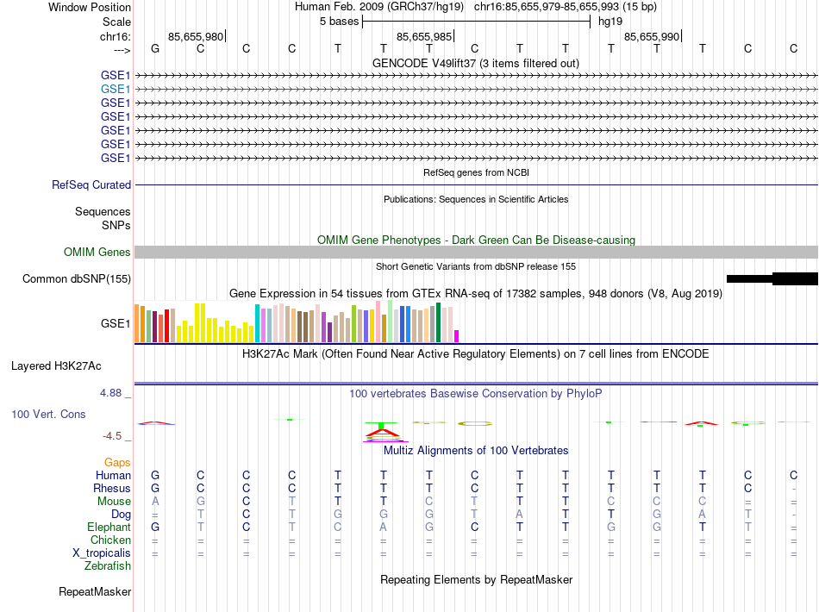The width and height of the screenshot is (819, 612).
Task: Click the black dbSNP variant block
Action: (772, 278)
